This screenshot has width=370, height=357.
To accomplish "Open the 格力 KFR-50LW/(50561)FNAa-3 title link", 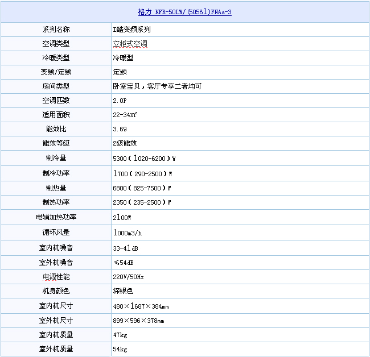I will 184,12.
